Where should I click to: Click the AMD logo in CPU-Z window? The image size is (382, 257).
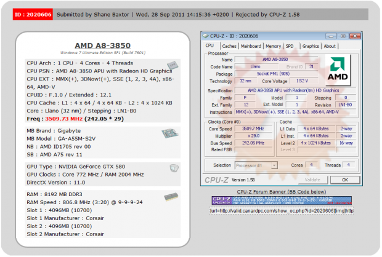tap(338, 69)
